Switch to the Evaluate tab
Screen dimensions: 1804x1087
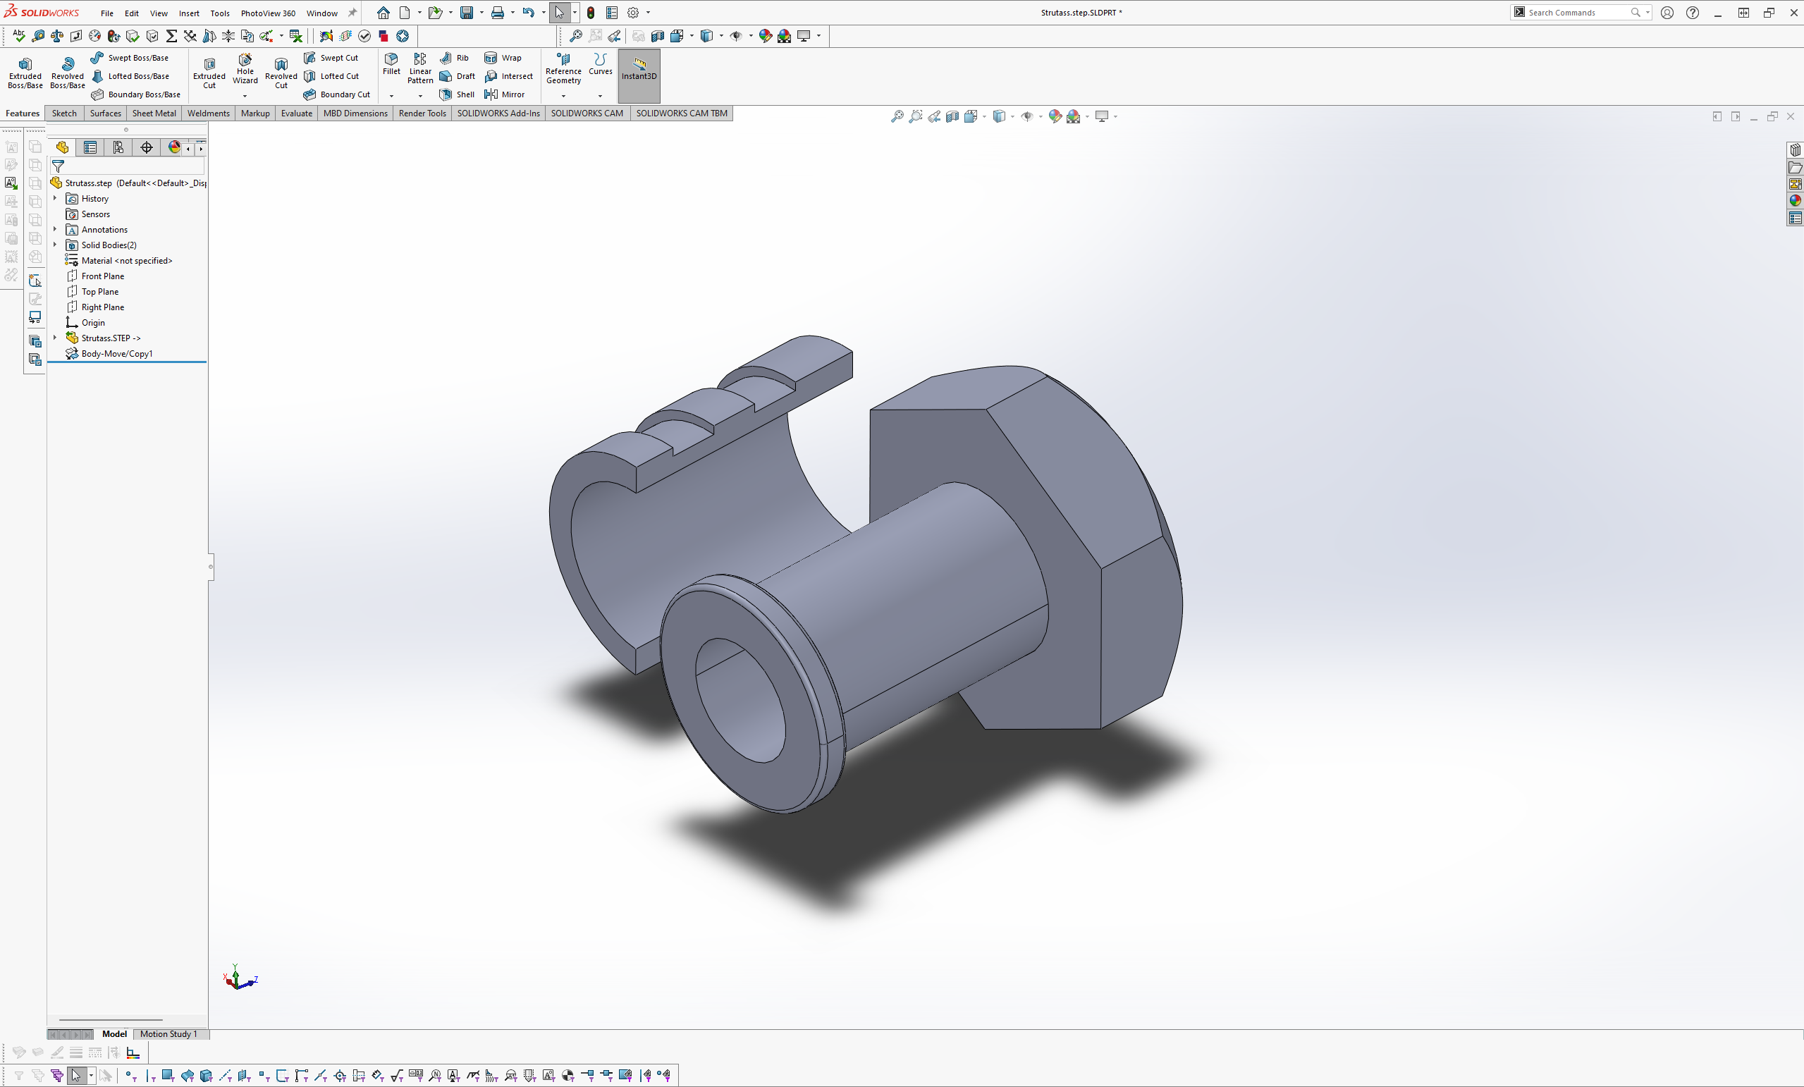pyautogui.click(x=297, y=113)
